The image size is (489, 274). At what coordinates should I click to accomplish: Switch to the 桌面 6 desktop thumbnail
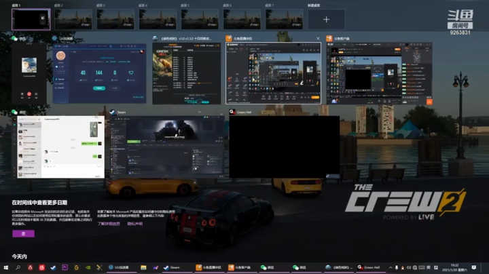pos(242,19)
